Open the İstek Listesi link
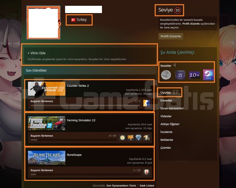This screenshot has height=188, width=236. pos(147,186)
